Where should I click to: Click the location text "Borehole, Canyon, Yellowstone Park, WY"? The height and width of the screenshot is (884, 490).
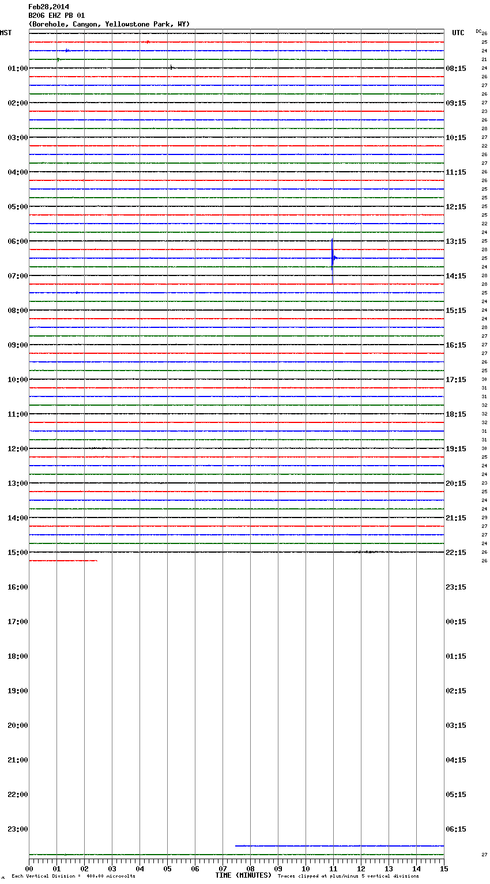pyautogui.click(x=109, y=24)
